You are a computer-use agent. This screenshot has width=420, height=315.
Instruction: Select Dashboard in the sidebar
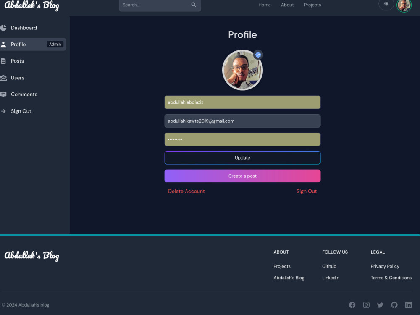click(24, 28)
